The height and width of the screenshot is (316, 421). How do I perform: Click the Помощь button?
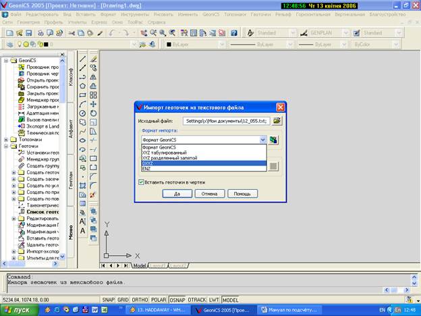coord(242,194)
